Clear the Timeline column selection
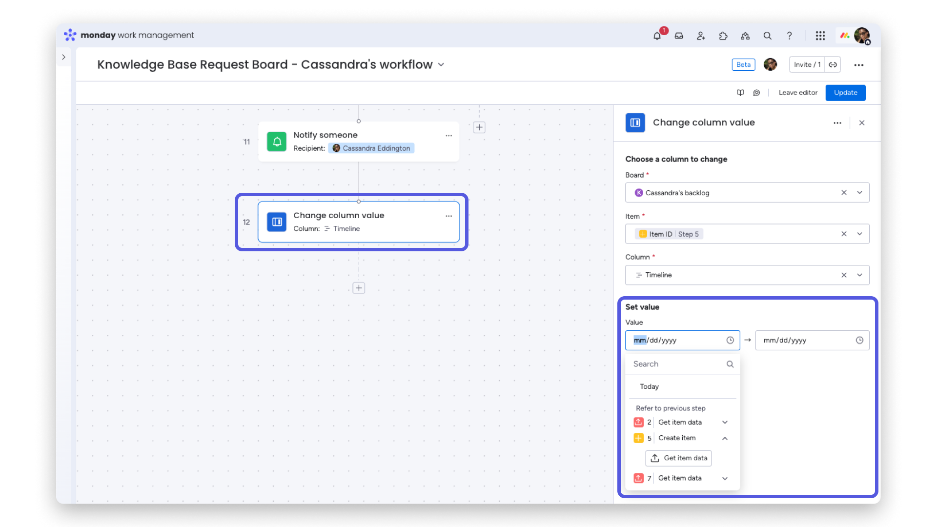 pos(844,275)
